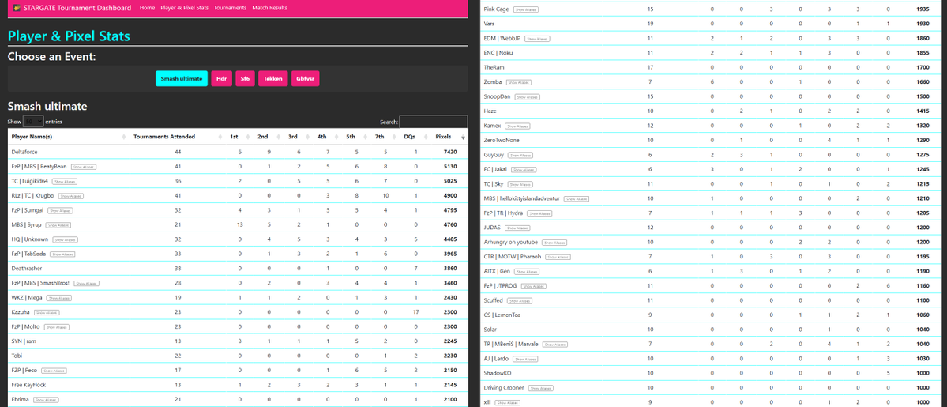This screenshot has height=407, width=947.
Task: Show aliases for Zomba
Action: click(518, 81)
